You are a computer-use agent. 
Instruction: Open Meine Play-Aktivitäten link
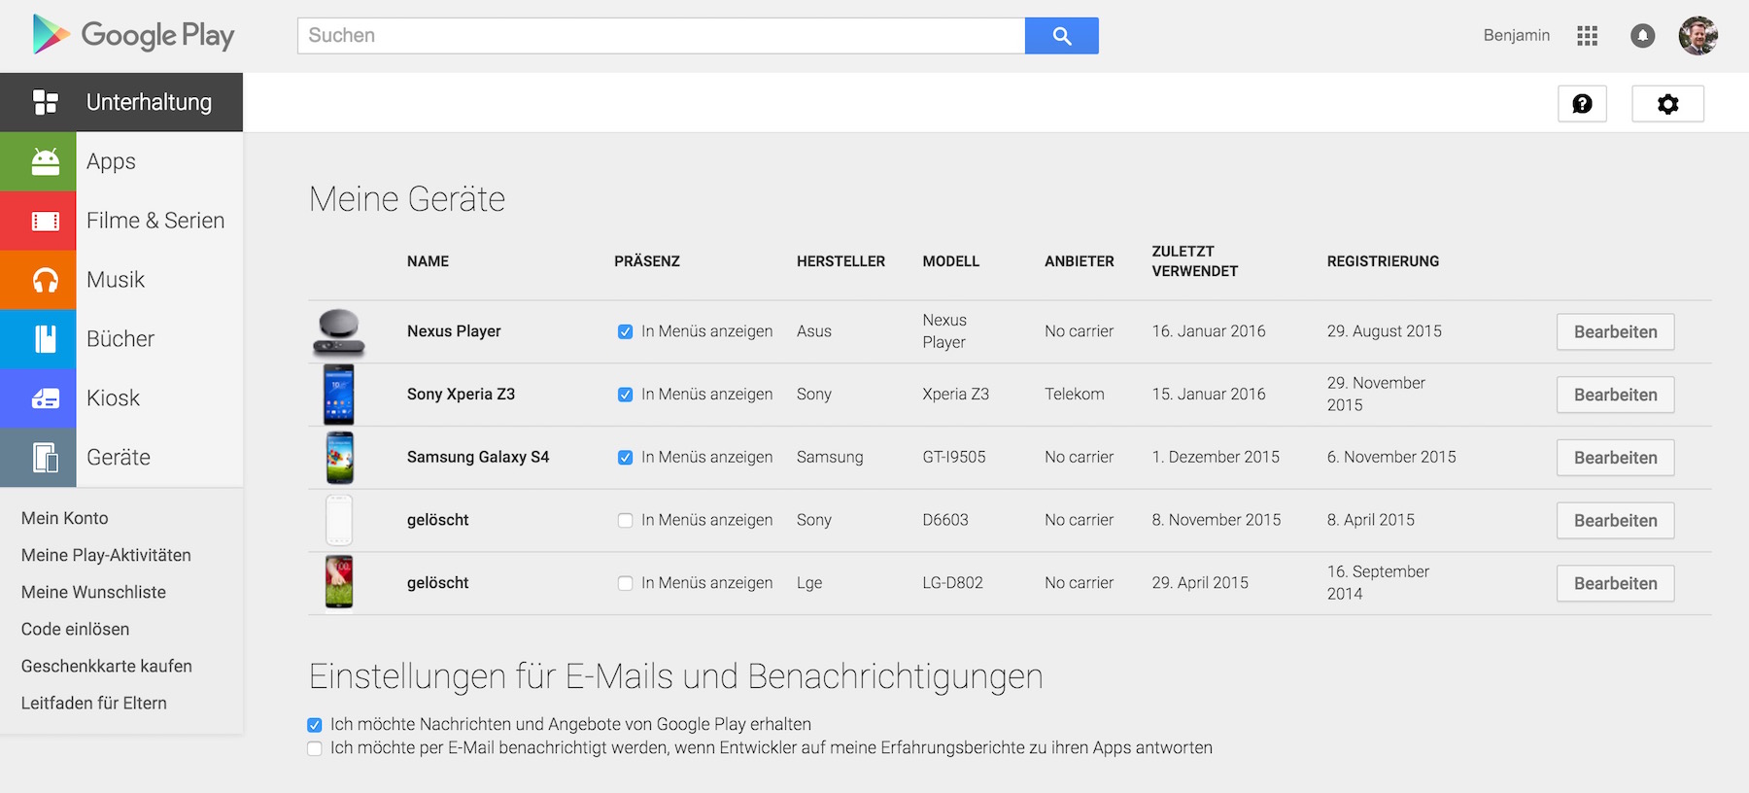(x=106, y=555)
